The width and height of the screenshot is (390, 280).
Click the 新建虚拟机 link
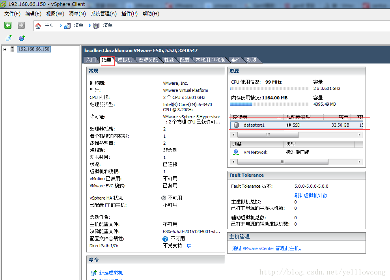coord(111,273)
